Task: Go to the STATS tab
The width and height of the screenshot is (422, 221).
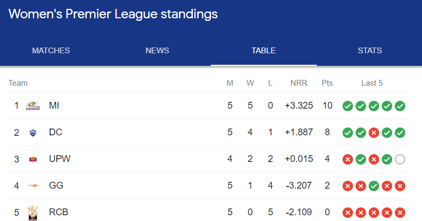Action: (x=370, y=51)
